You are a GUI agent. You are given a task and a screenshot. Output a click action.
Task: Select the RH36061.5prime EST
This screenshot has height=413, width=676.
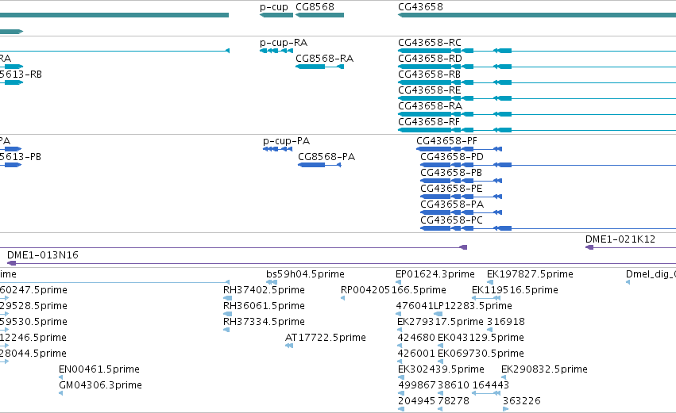(x=264, y=306)
